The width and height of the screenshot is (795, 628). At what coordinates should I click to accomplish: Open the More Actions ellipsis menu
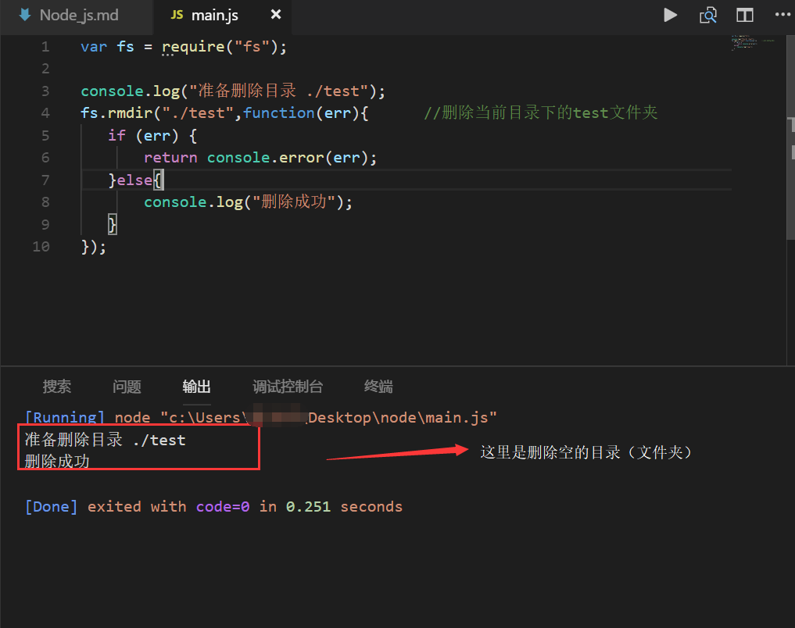tap(782, 15)
